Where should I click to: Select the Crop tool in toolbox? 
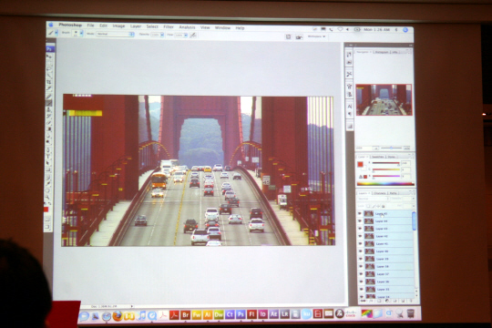(x=49, y=82)
